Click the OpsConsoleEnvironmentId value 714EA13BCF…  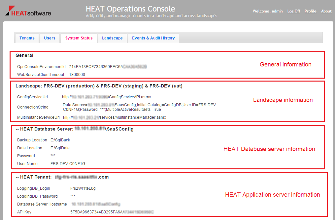(108, 67)
